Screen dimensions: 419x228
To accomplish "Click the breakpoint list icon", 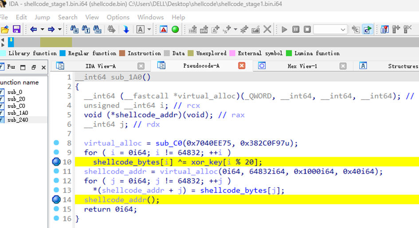I will (x=384, y=29).
